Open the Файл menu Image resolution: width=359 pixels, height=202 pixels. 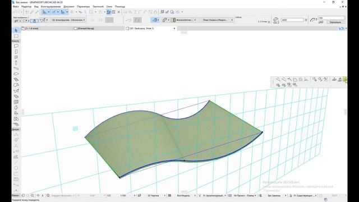click(x=16, y=7)
